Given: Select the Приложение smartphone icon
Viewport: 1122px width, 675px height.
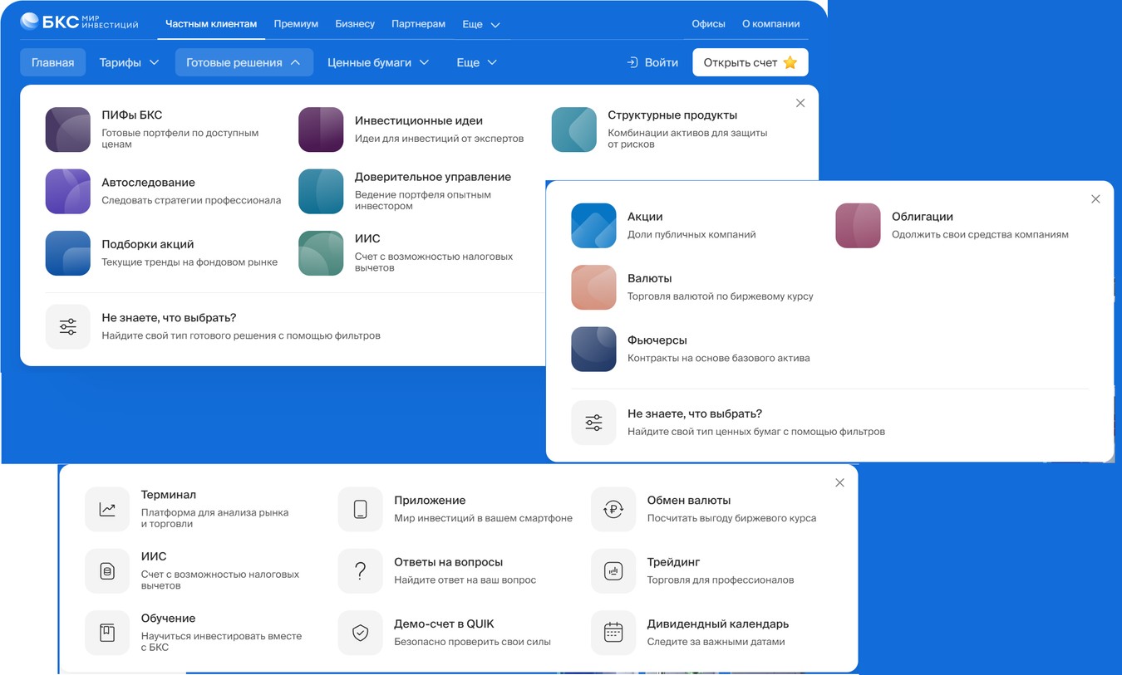Looking at the screenshot, I should [x=360, y=509].
